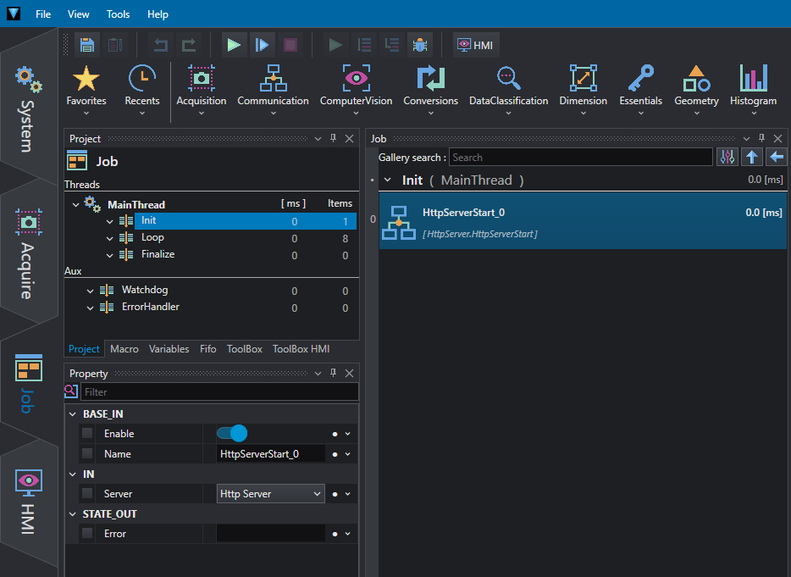The width and height of the screenshot is (791, 577).
Task: Click the Save icon in toolbar
Action: pyautogui.click(x=87, y=45)
